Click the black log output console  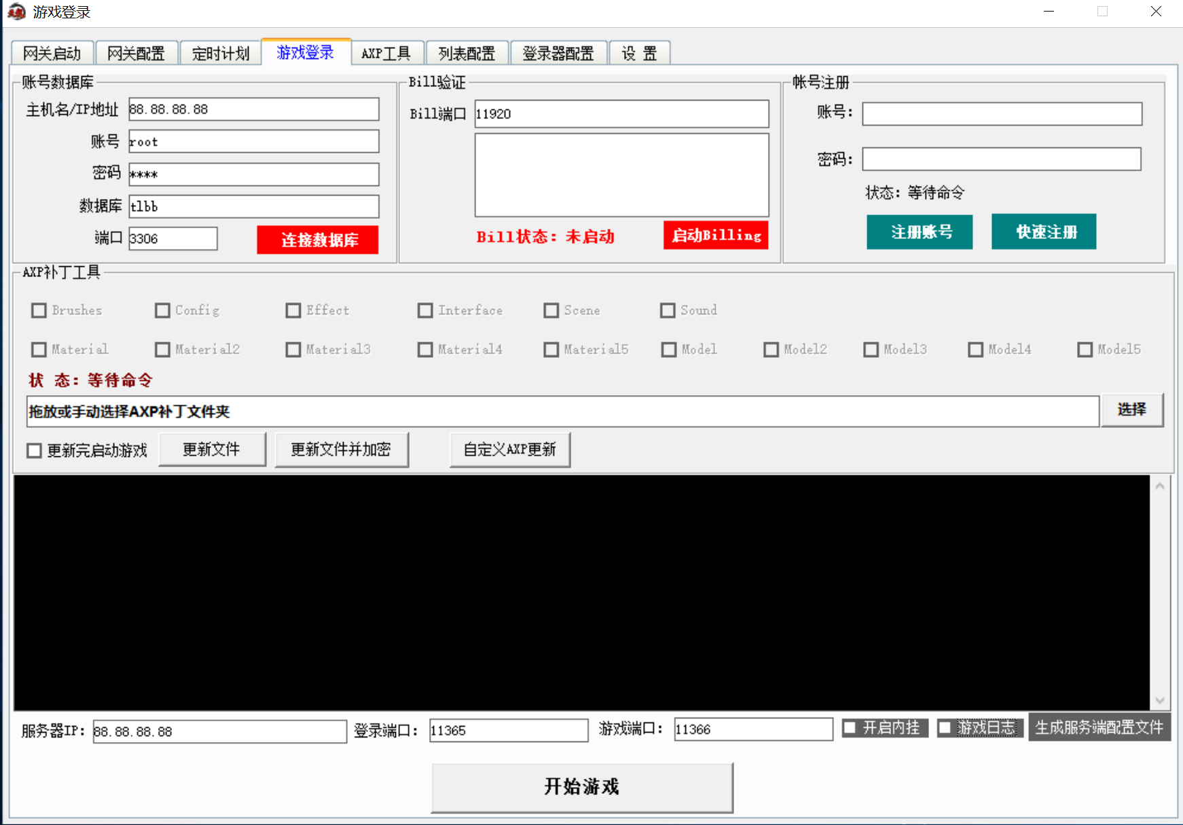coord(581,592)
